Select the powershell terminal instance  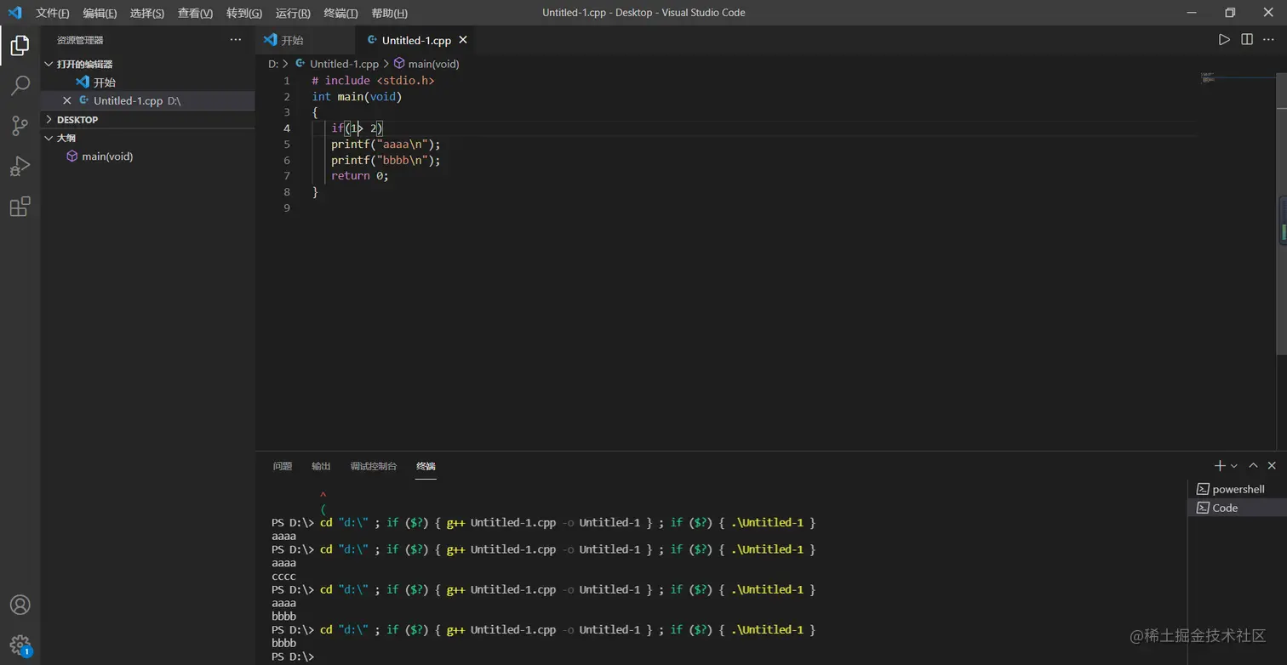pos(1238,489)
